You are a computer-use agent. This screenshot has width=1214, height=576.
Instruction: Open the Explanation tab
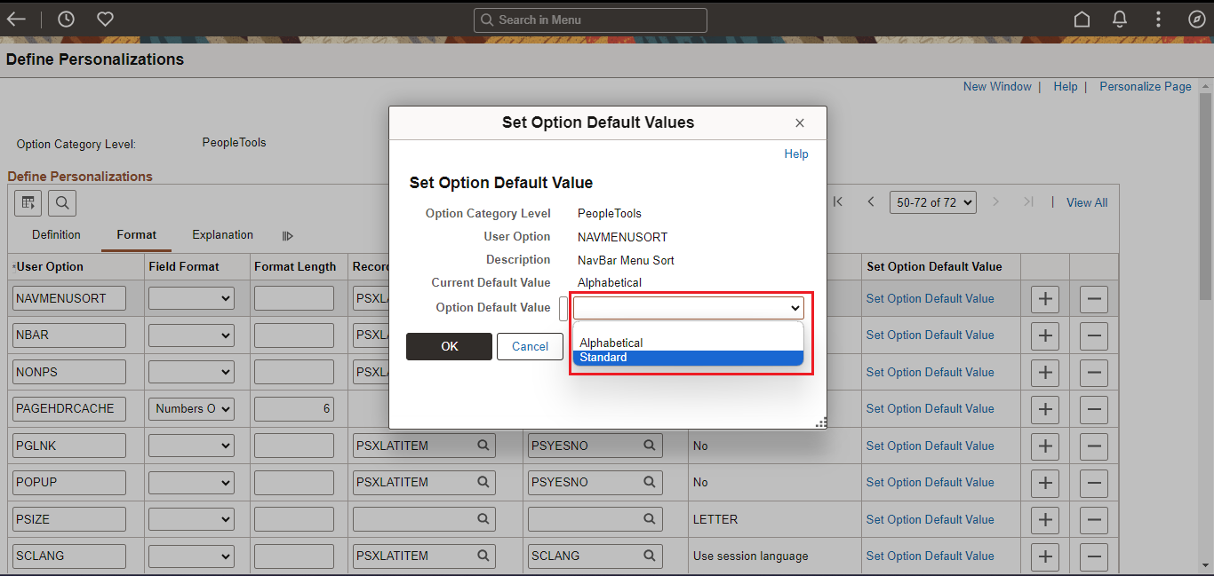pyautogui.click(x=222, y=234)
